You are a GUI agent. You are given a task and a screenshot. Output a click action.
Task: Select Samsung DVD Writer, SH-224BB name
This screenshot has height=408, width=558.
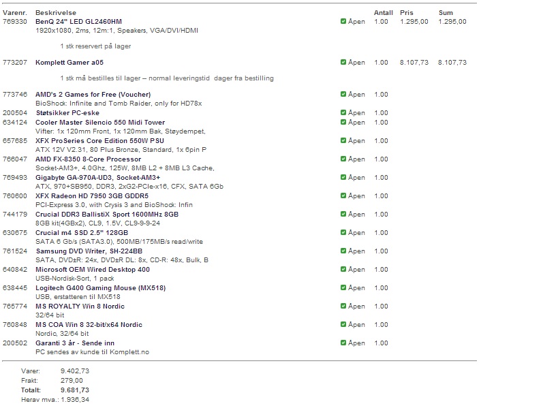89,251
